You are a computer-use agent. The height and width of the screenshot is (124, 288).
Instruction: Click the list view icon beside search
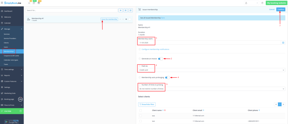126,10
